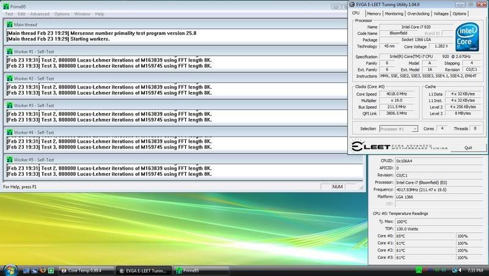Click the 'For Help, press F1' status text
The width and height of the screenshot is (489, 276).
pos(20,187)
